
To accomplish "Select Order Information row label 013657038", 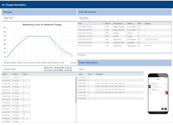I will coord(110,92).
